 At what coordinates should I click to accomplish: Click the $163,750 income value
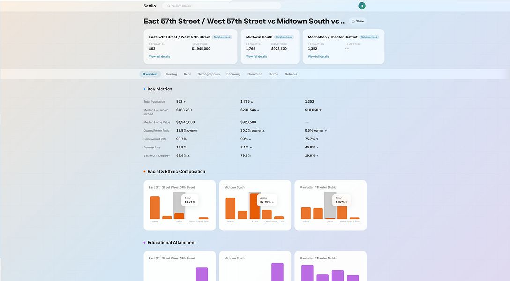(184, 110)
